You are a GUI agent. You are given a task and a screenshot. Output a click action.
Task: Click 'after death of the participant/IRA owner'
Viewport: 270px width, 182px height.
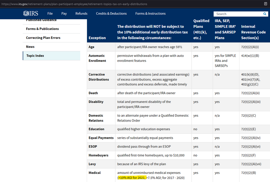(146, 93)
